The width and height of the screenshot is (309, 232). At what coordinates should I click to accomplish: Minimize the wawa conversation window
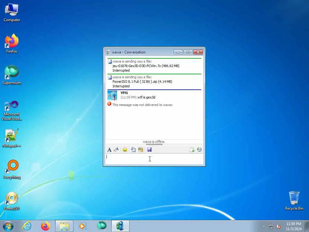[178, 52]
